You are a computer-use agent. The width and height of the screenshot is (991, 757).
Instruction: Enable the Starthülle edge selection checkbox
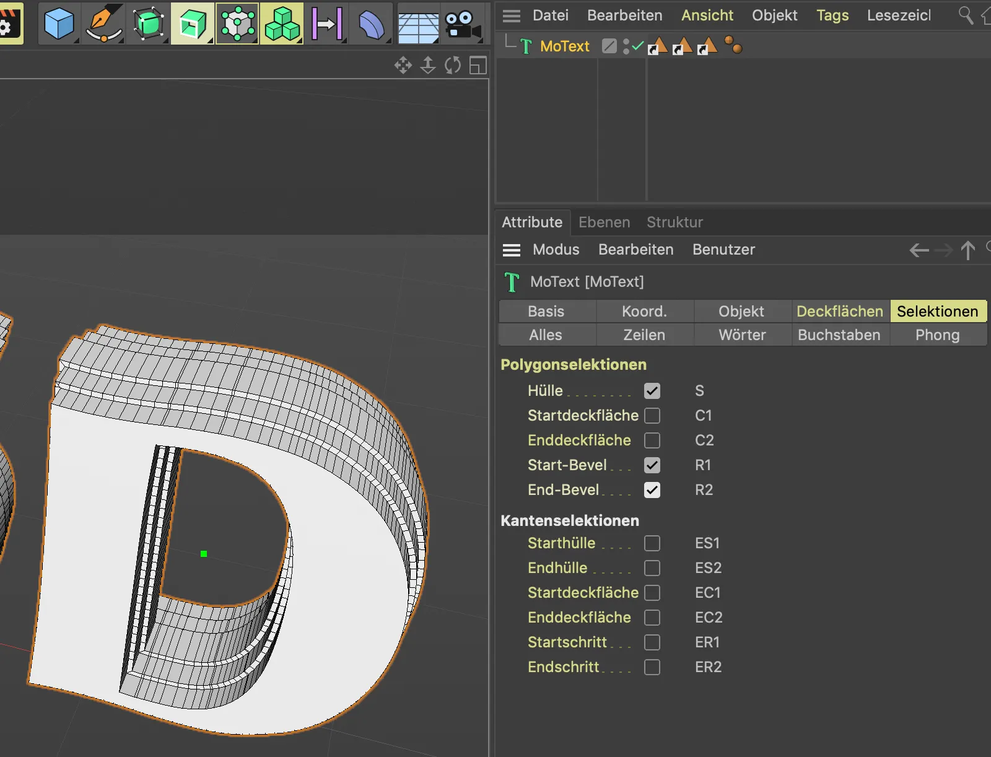pos(652,543)
